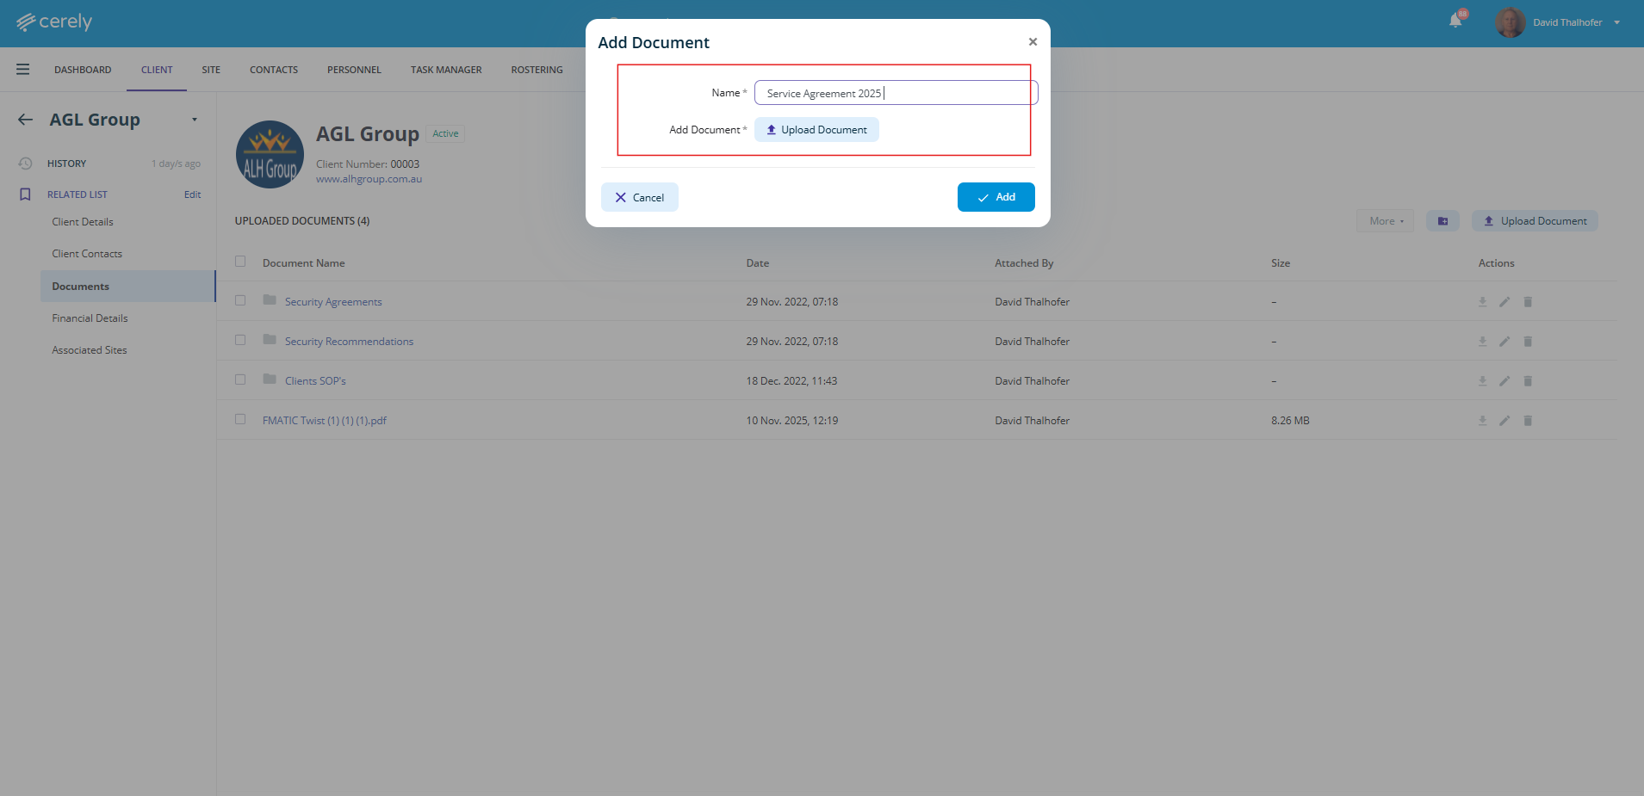
Task: Open the hamburger menu icon
Action: point(23,70)
